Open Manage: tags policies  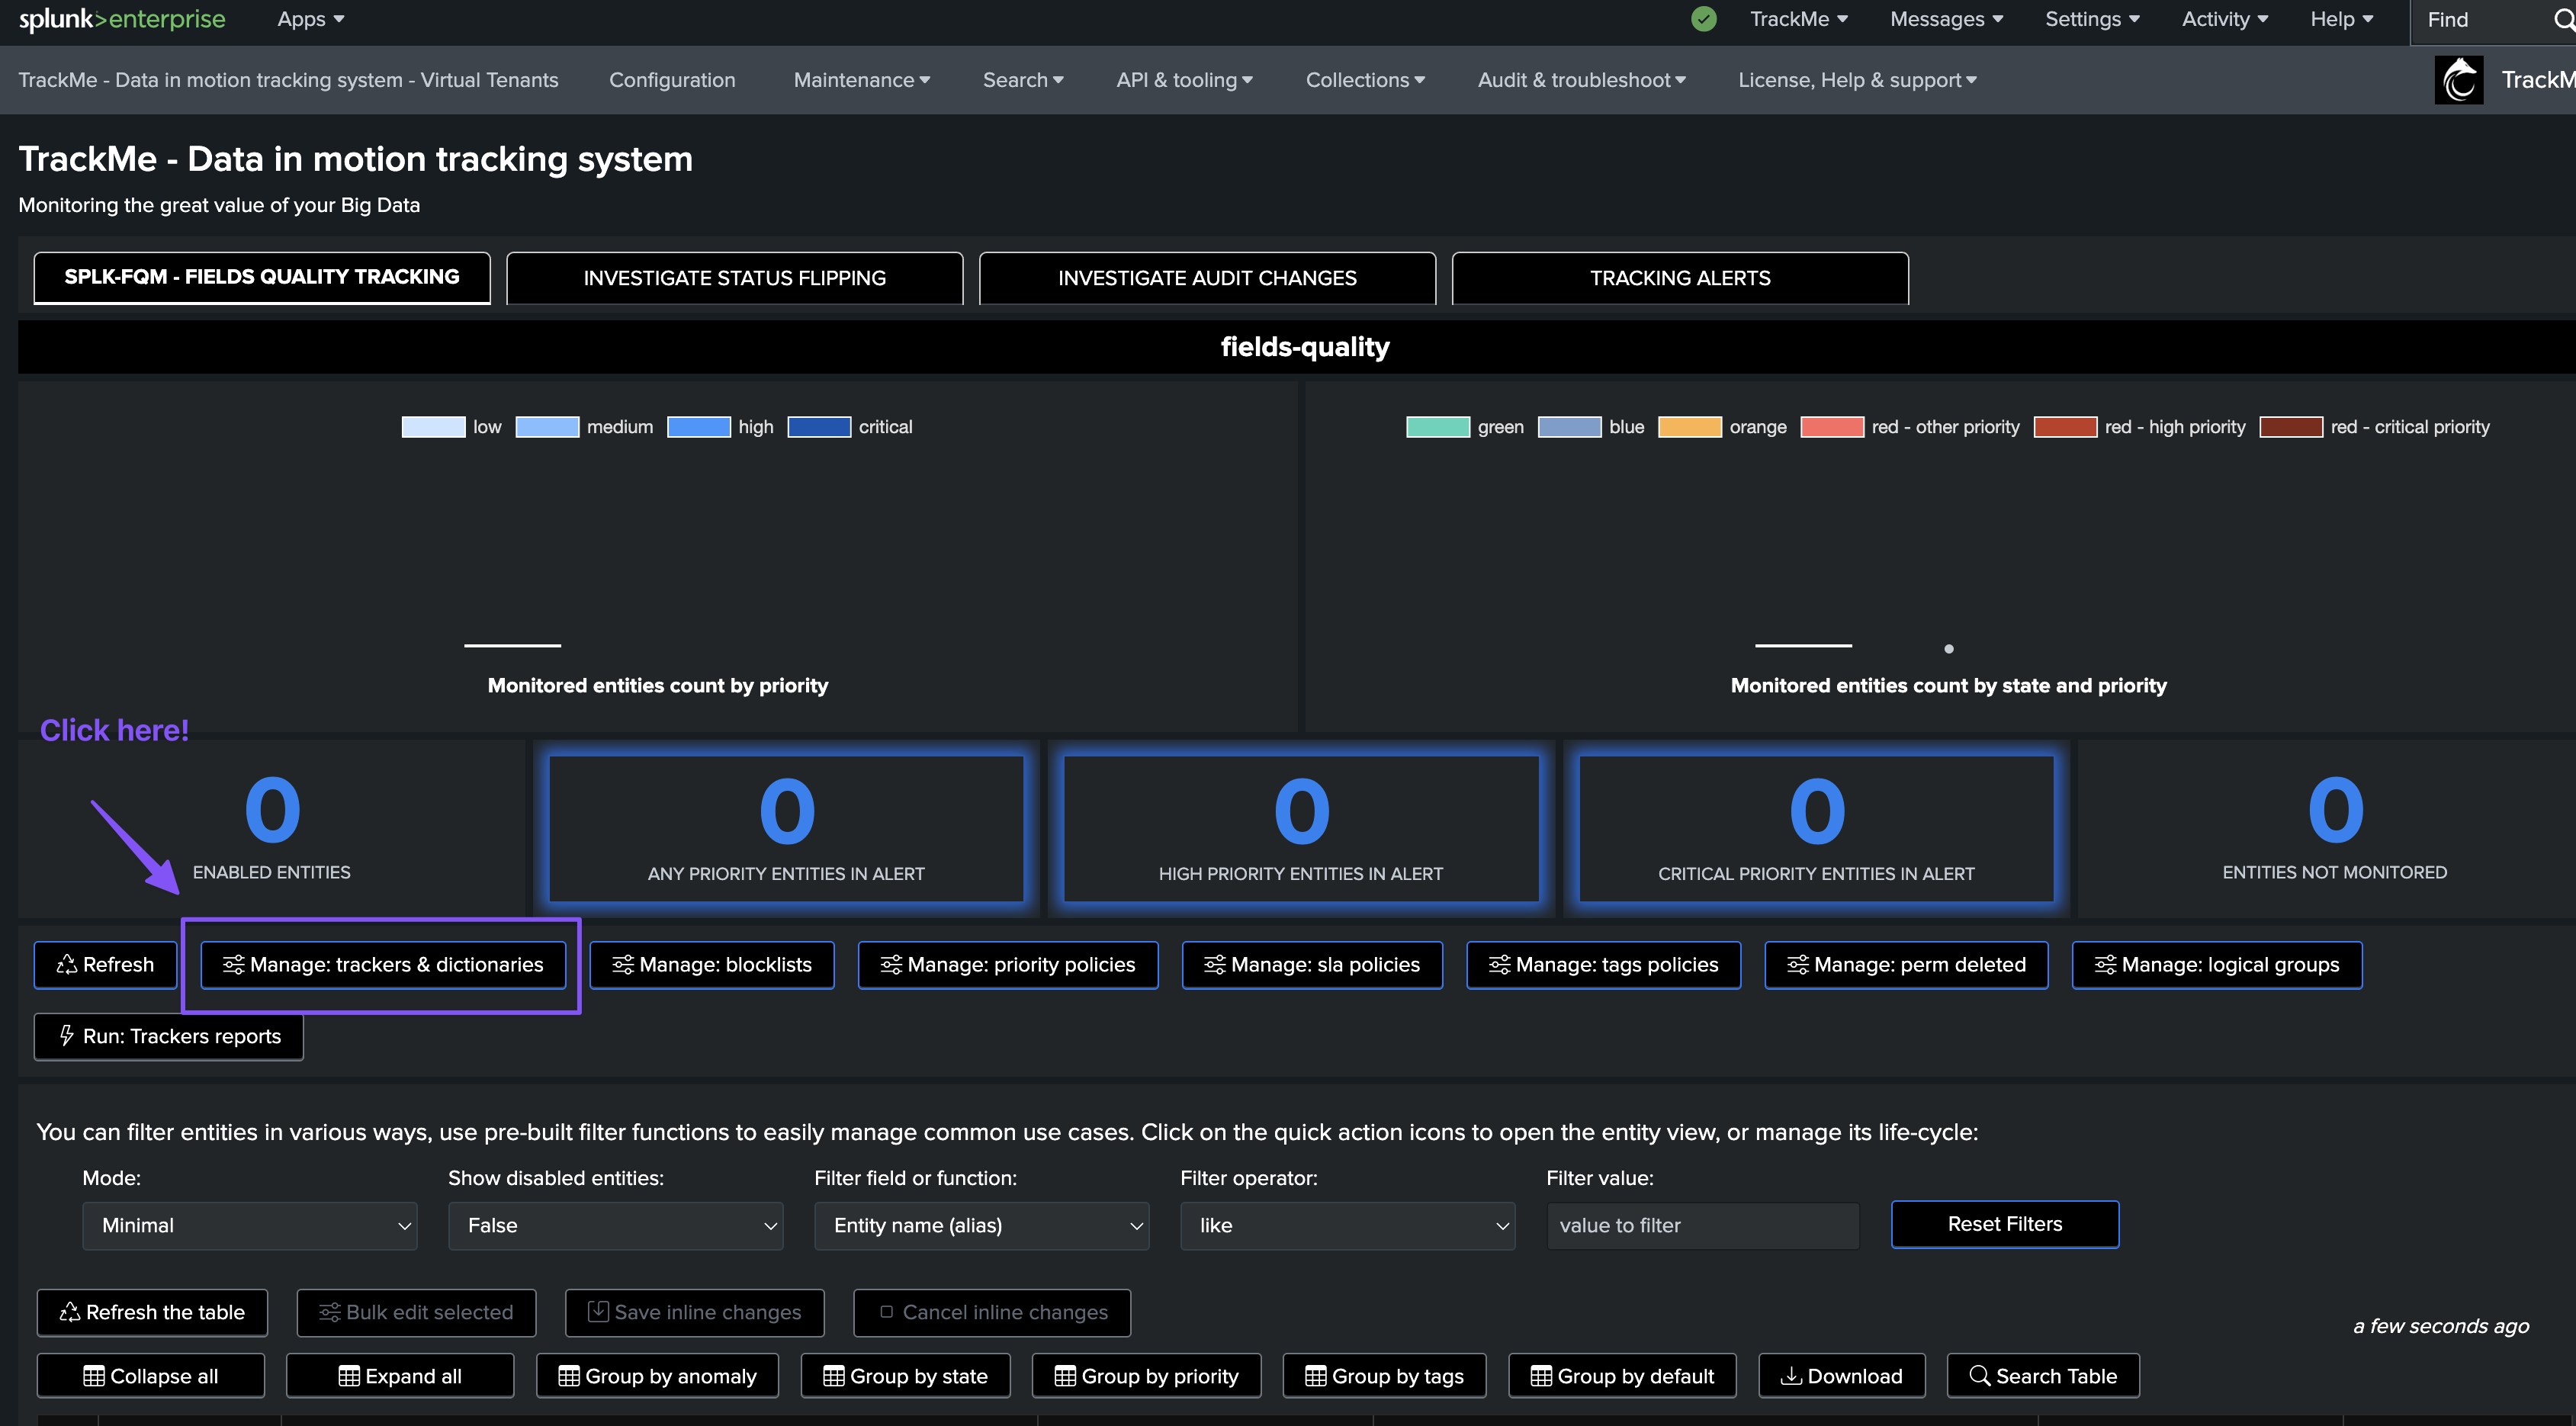click(1603, 964)
